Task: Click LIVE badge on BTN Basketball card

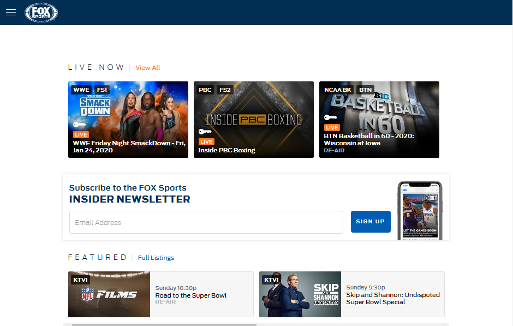Action: point(332,128)
